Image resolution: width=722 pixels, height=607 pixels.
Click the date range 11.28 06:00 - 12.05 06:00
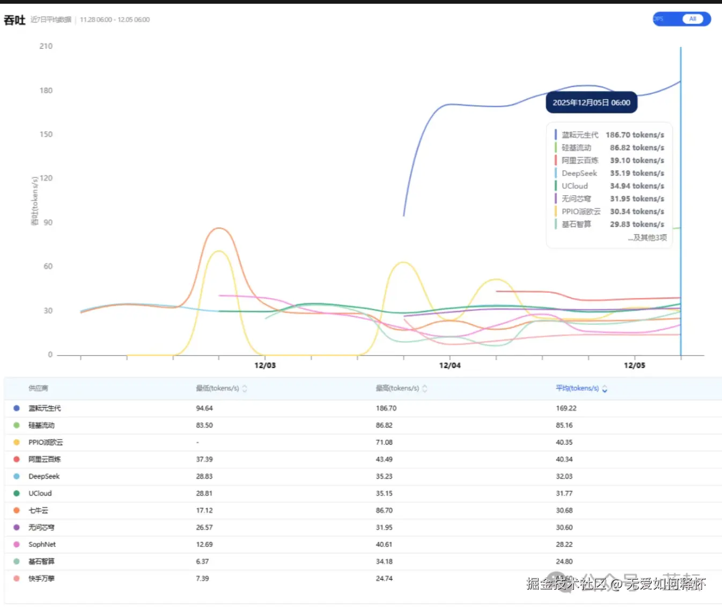point(115,20)
